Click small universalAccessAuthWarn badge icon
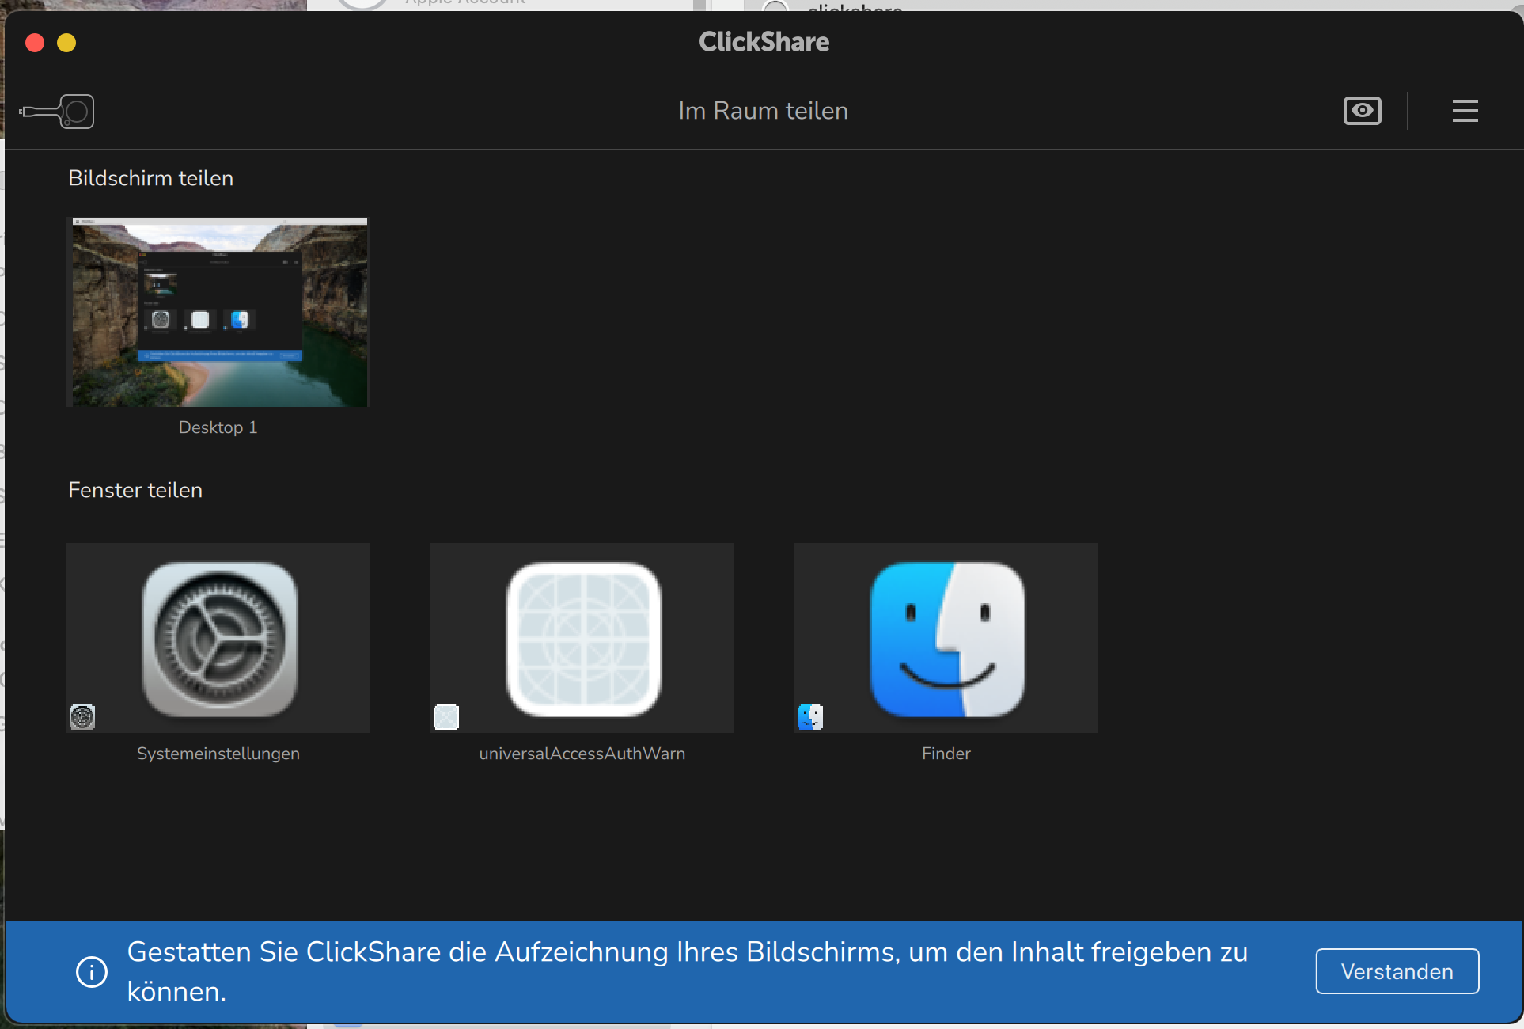1524x1029 pixels. click(x=446, y=717)
